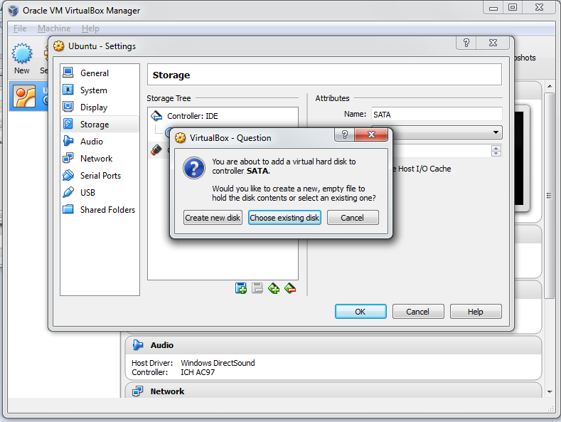Click 'ICH AC97' controller text

pyautogui.click(x=198, y=372)
